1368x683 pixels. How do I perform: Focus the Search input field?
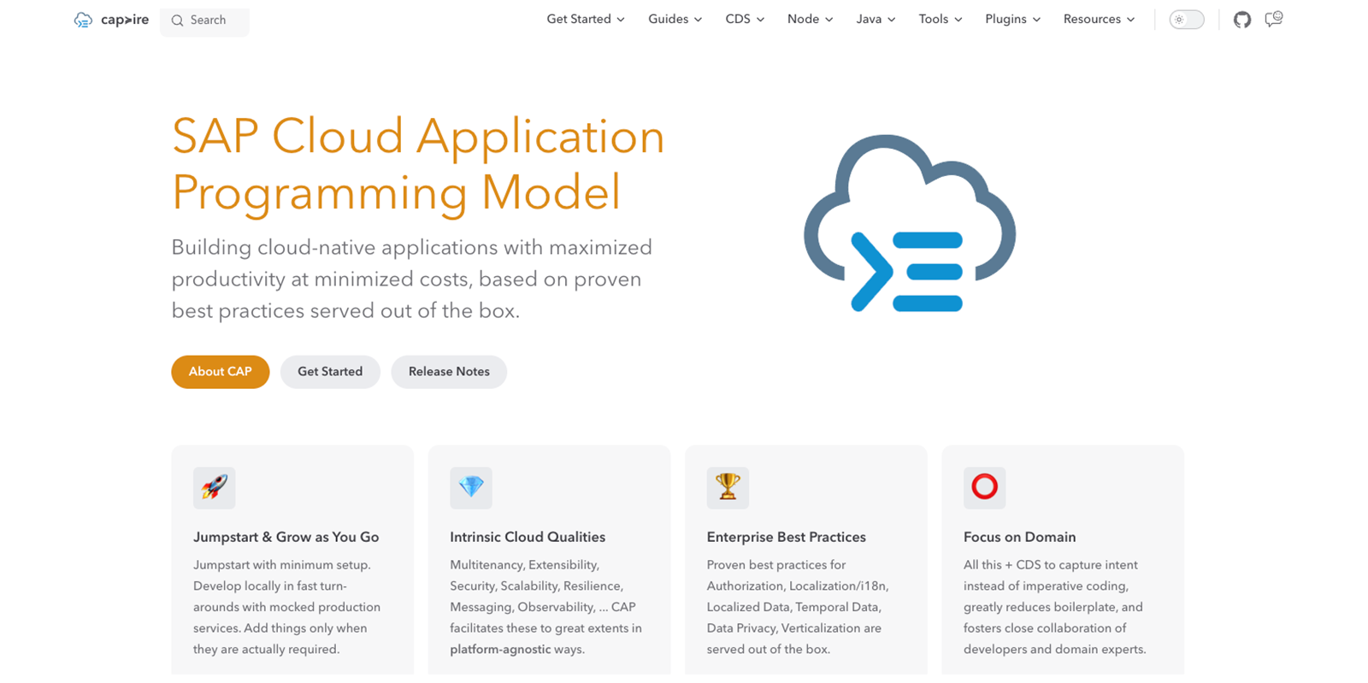click(x=204, y=21)
